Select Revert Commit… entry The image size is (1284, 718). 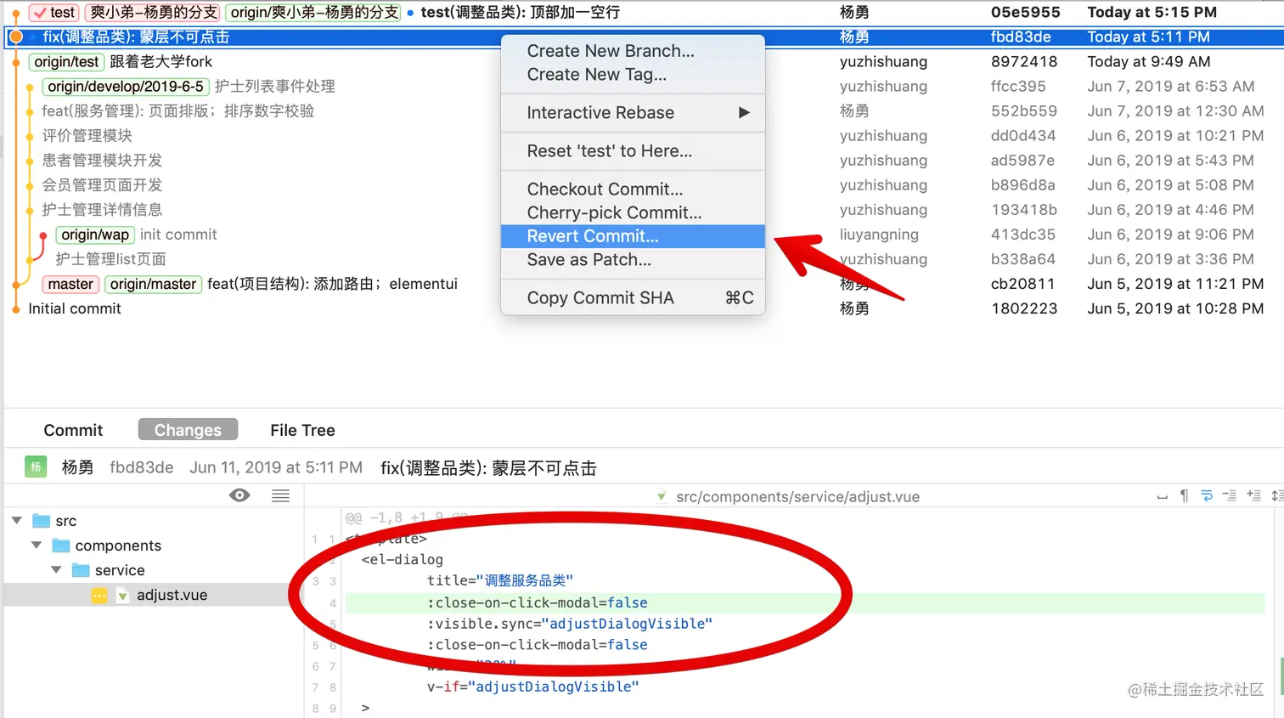pyautogui.click(x=633, y=236)
